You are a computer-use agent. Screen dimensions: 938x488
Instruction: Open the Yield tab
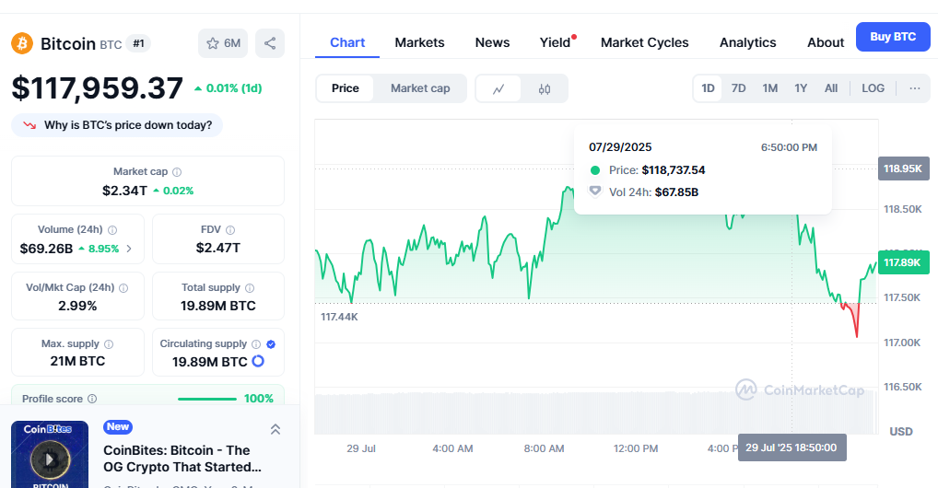pyautogui.click(x=555, y=42)
